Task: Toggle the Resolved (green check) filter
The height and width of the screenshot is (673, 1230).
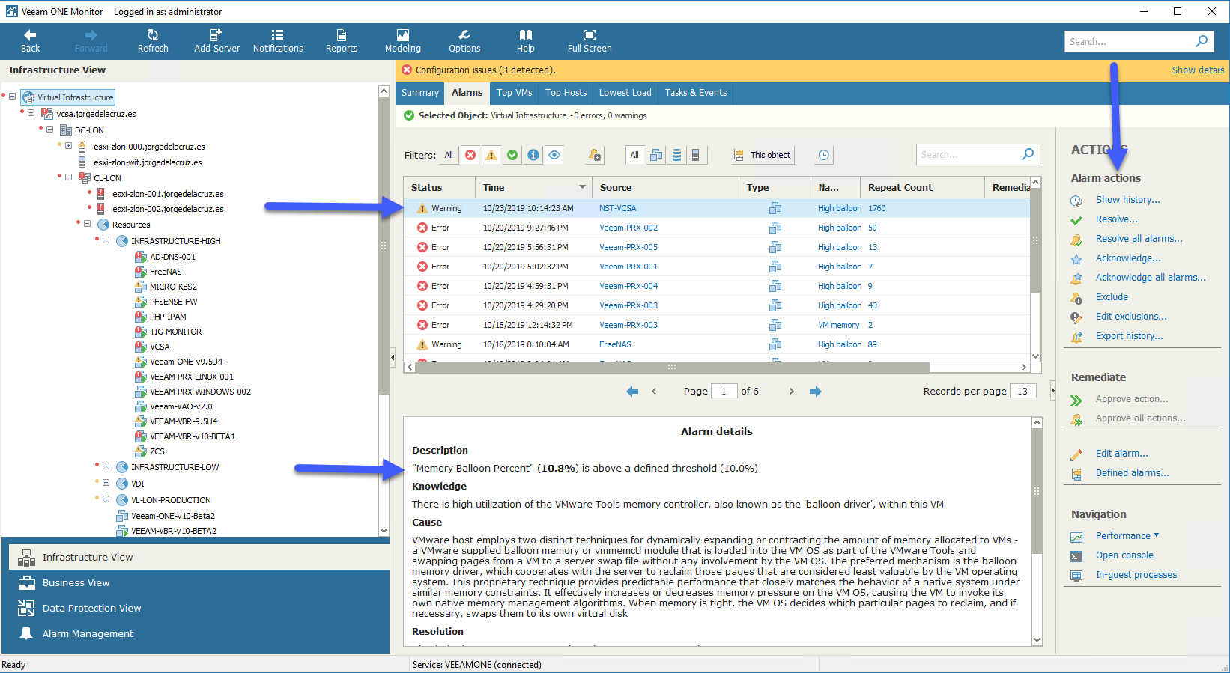Action: tap(512, 155)
